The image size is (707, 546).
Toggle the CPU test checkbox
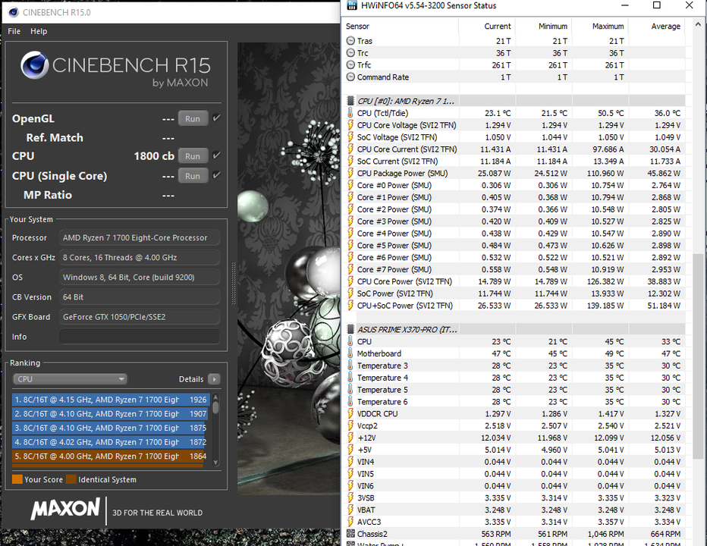click(216, 155)
